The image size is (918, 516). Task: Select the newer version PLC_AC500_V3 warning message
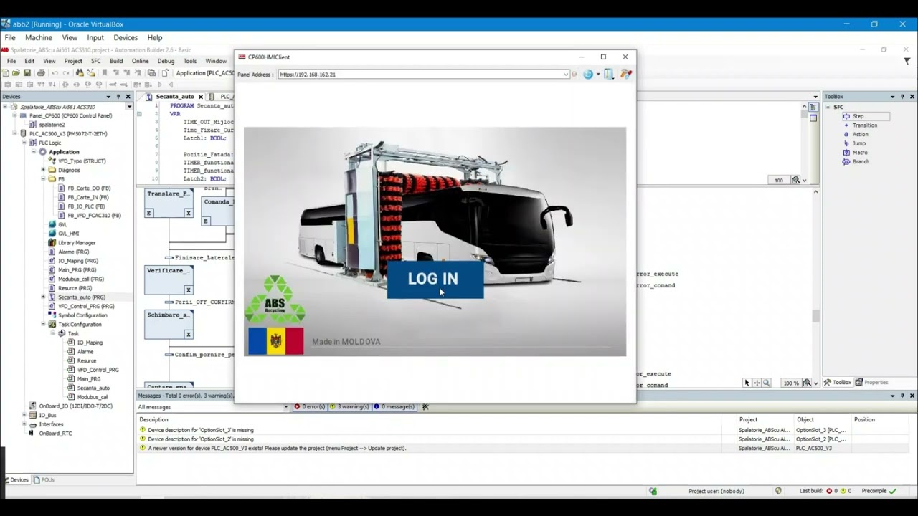click(x=277, y=449)
